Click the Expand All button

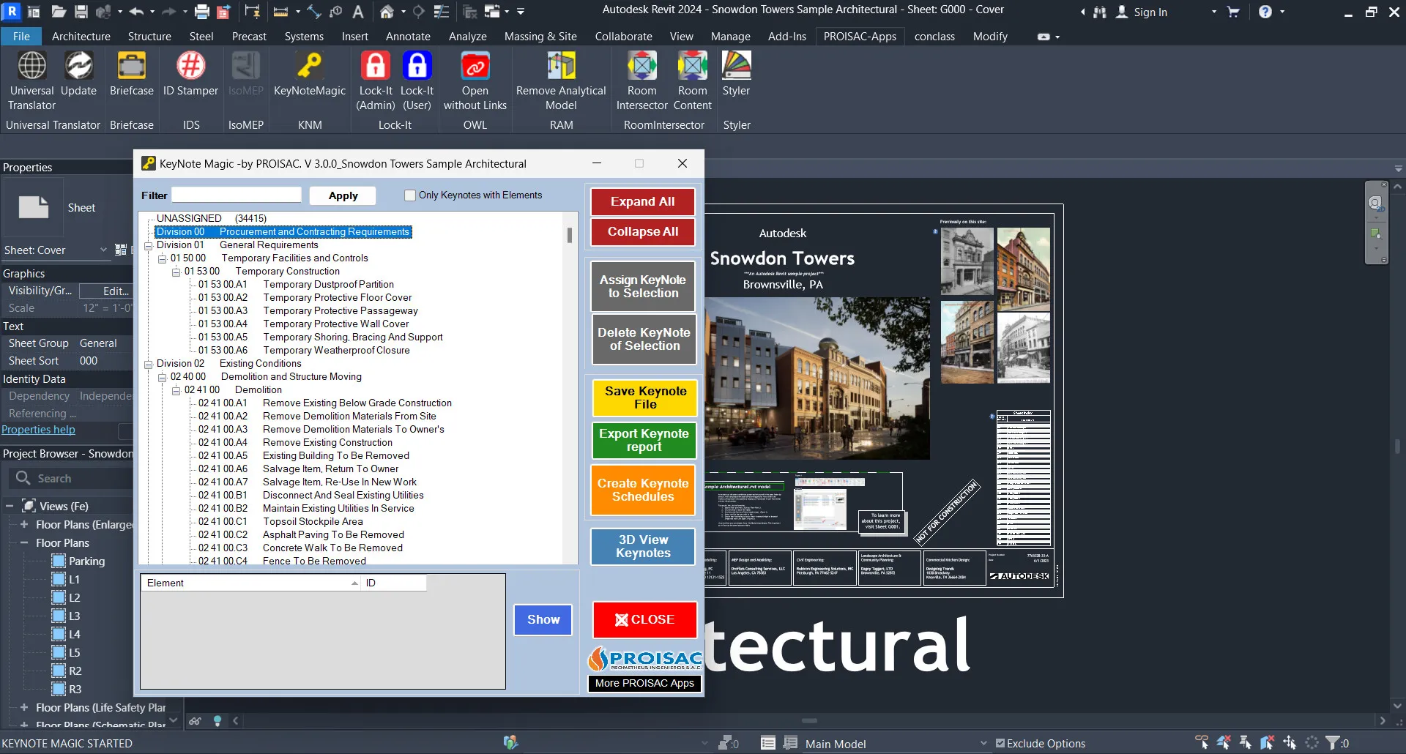point(643,201)
